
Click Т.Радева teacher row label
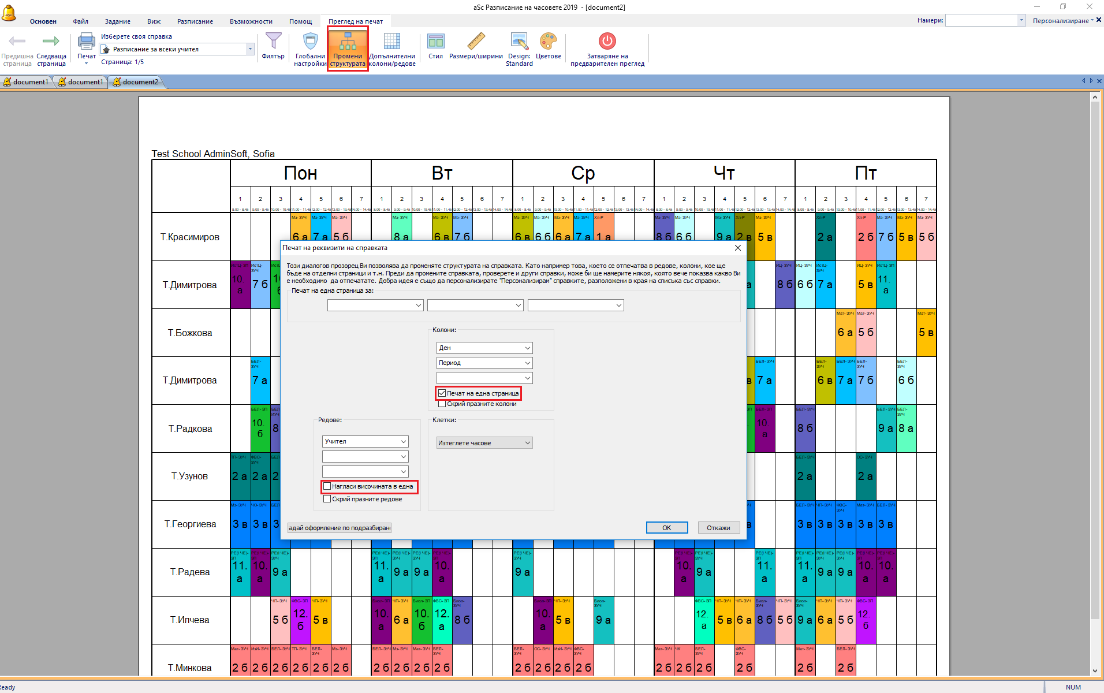190,572
